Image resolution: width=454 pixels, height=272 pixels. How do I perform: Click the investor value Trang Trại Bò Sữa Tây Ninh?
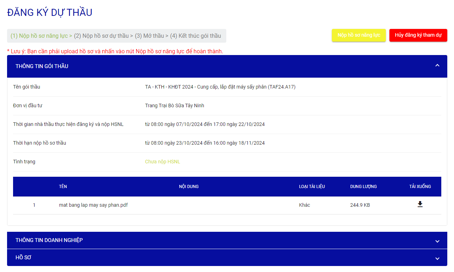[174, 105]
